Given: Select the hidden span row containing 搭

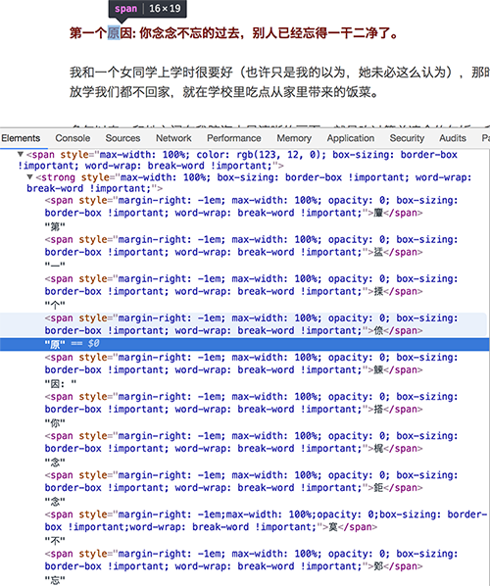Looking at the screenshot, I should pyautogui.click(x=251, y=403).
